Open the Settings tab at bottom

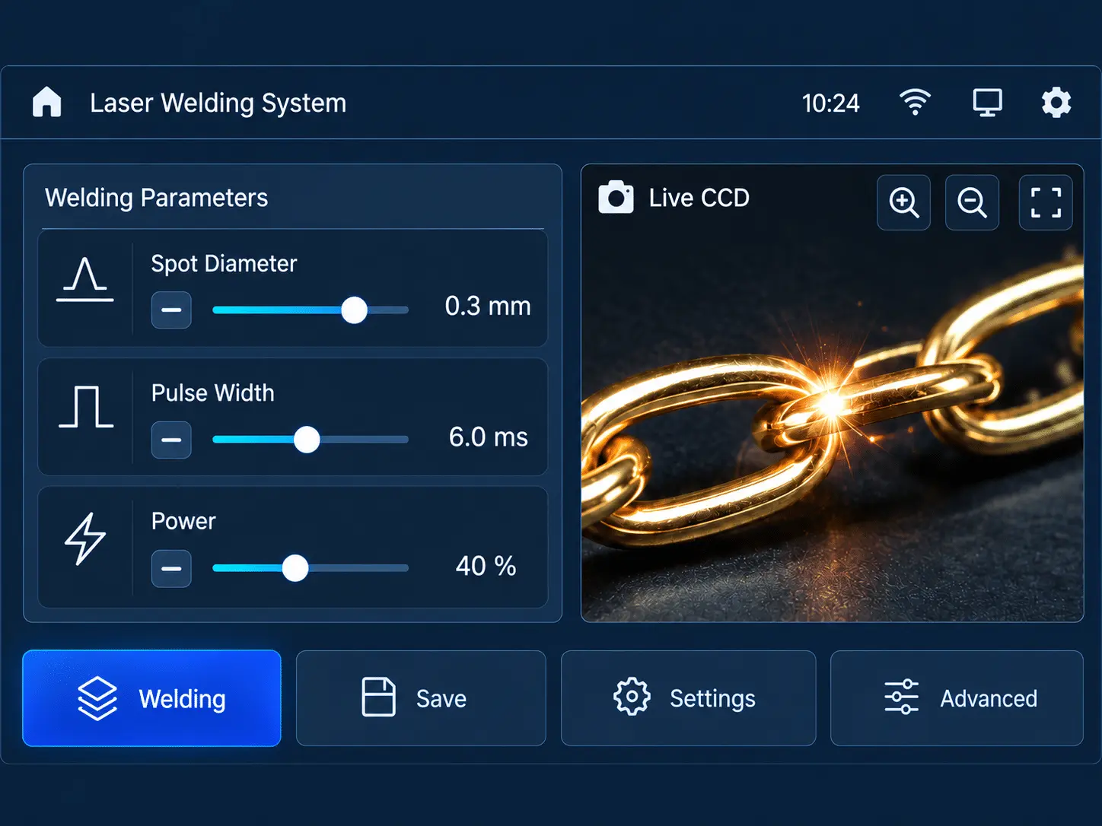pyautogui.click(x=688, y=698)
